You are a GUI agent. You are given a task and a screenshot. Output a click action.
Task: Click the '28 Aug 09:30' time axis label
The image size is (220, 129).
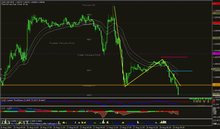pyautogui.click(x=178, y=128)
